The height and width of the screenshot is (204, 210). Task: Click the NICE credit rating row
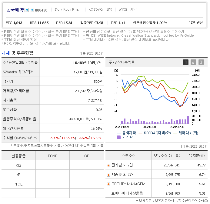coord(52,184)
